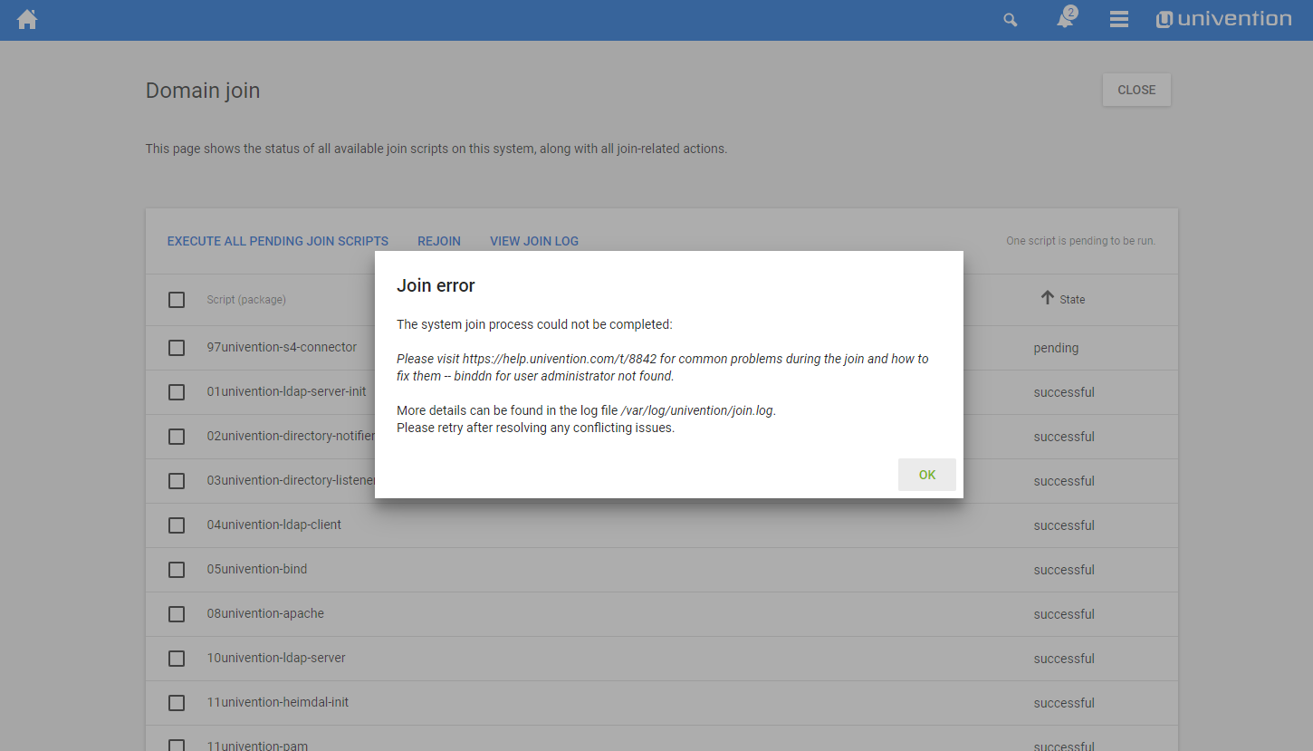Toggle the select-all scripts checkbox

177,300
